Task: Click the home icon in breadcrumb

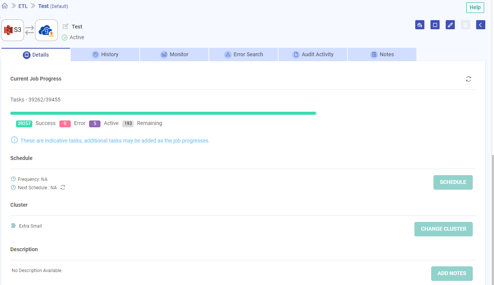Action: pyautogui.click(x=5, y=6)
